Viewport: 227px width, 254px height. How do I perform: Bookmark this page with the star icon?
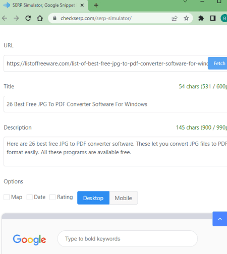[186, 18]
